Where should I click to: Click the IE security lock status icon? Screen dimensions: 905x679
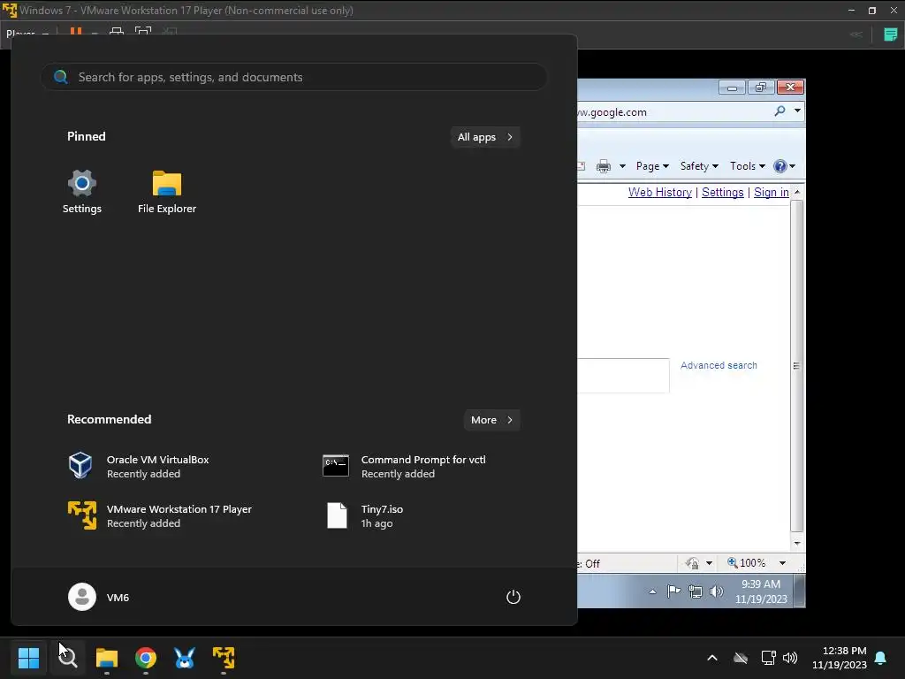click(x=692, y=563)
